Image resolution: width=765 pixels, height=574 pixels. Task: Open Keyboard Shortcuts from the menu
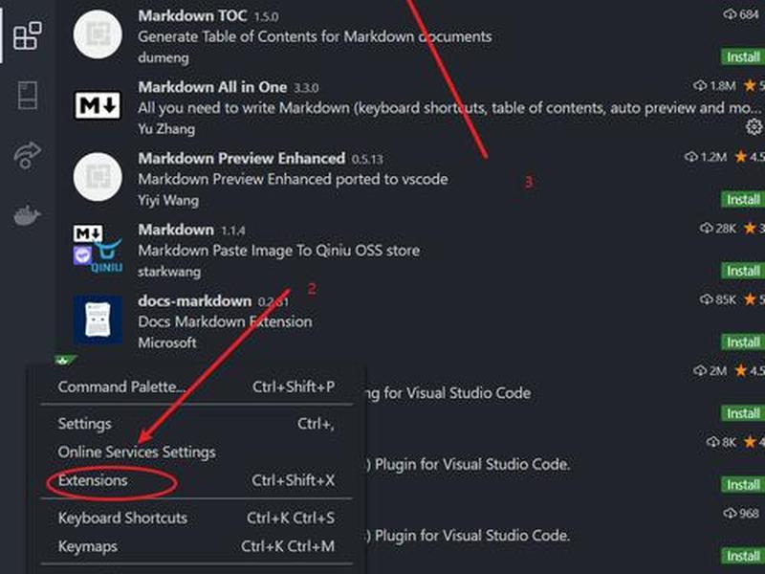click(x=122, y=518)
